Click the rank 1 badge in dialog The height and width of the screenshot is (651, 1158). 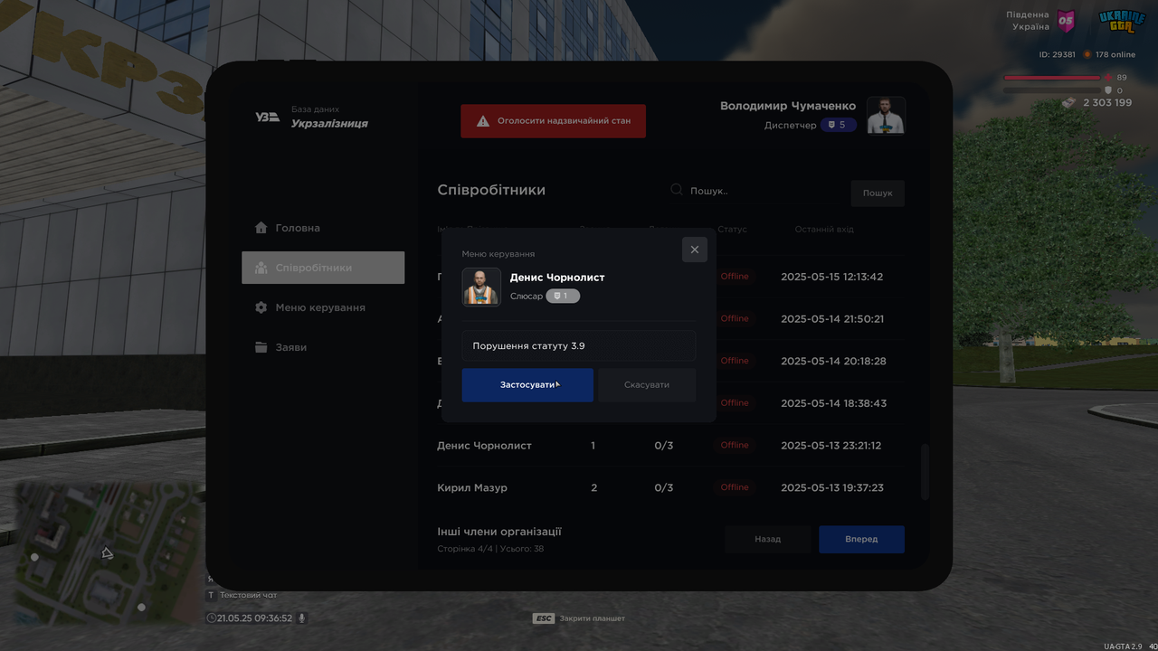pyautogui.click(x=563, y=296)
